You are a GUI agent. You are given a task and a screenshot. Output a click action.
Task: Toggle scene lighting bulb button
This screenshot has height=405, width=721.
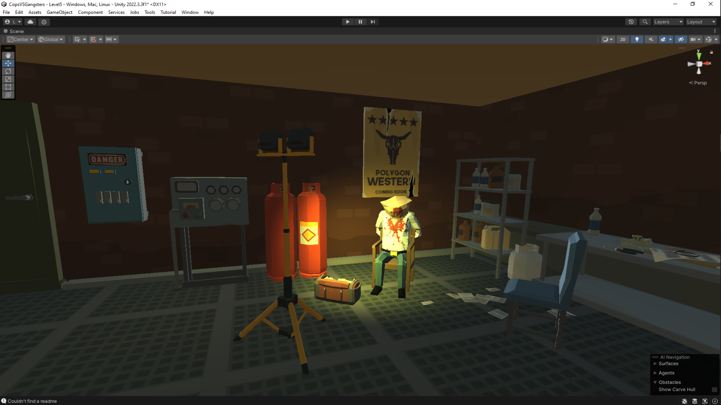[637, 39]
